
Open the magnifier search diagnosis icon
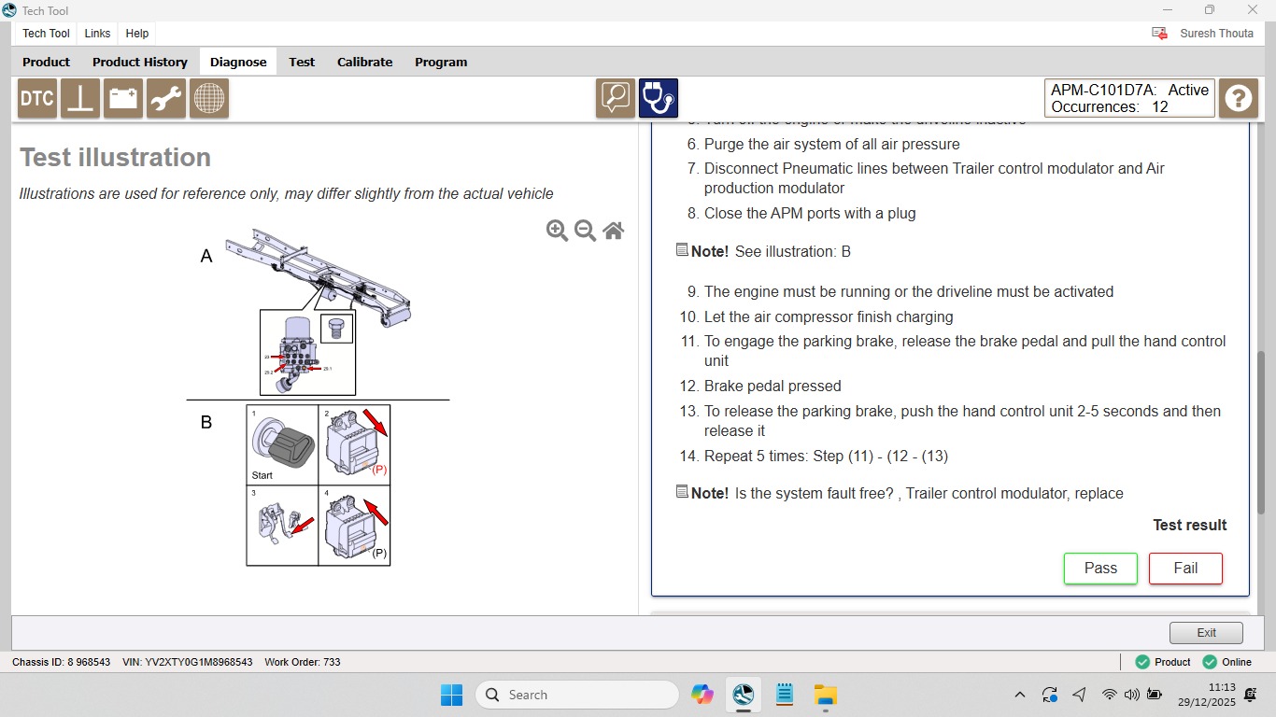click(616, 98)
